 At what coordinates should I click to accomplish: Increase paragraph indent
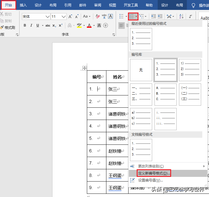coord(160,16)
